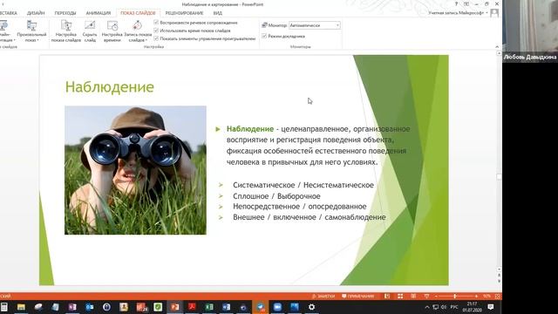558x314 pixels.
Task: Switch to the ПЕРЕХОДЫ ribbon tab
Action: [x=65, y=13]
